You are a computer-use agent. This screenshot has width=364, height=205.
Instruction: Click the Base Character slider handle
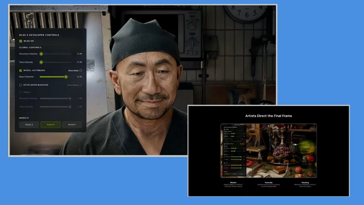[x=66, y=77]
